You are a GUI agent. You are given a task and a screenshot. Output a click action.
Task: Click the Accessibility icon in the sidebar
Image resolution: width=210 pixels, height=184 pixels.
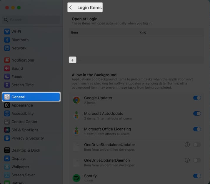click(7, 113)
